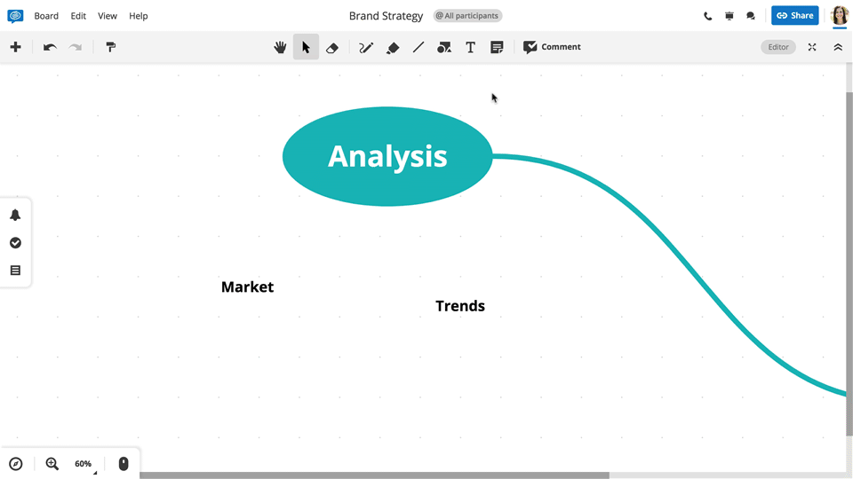Select the hand pan tool
The width and height of the screenshot is (853, 479).
[280, 47]
